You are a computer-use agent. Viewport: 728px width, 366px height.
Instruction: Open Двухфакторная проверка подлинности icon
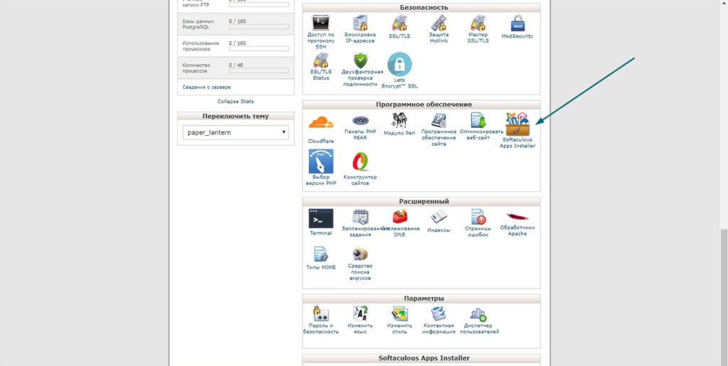[x=360, y=60]
